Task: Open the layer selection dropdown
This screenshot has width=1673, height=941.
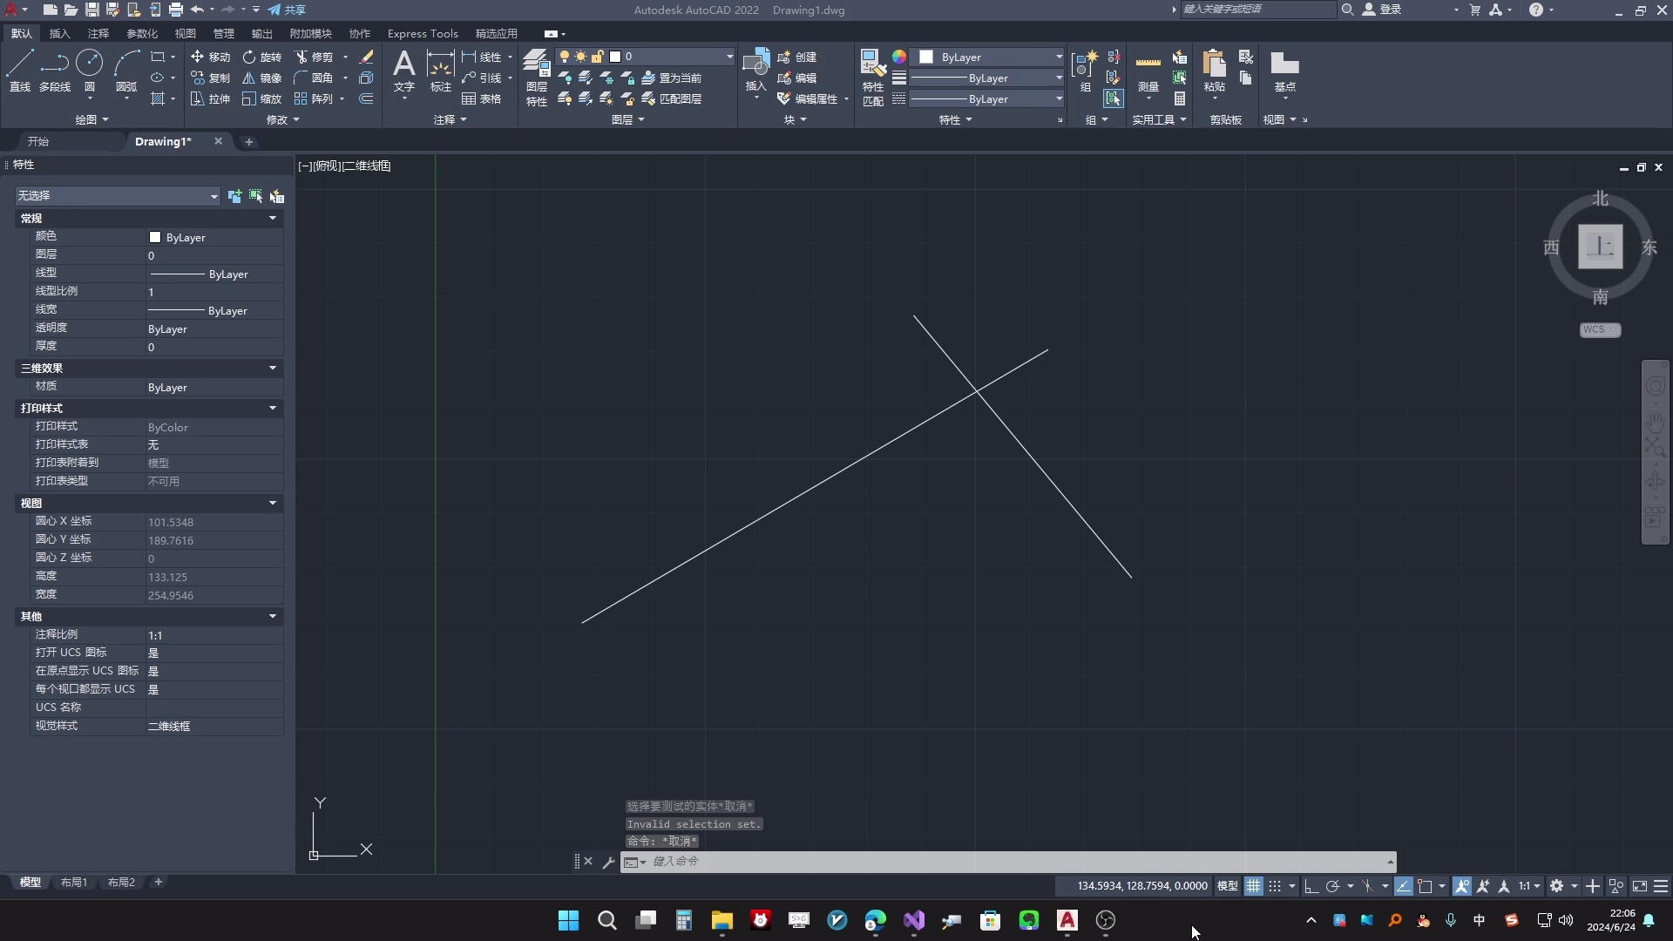Action: point(729,57)
